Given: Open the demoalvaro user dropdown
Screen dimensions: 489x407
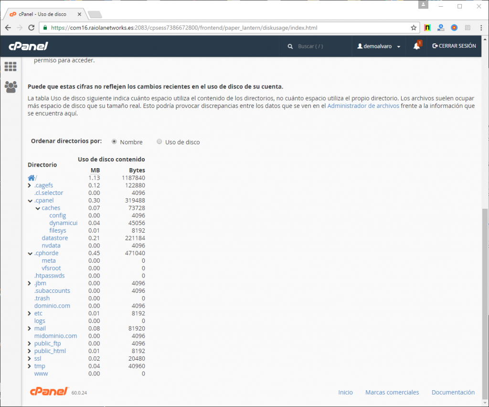Looking at the screenshot, I should [379, 46].
